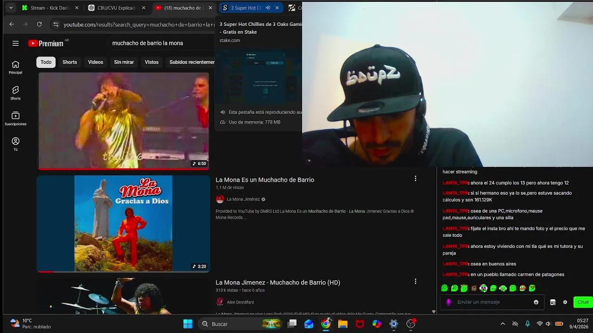
Task: Focus the Enviar un mensaje chat field
Action: [491, 302]
